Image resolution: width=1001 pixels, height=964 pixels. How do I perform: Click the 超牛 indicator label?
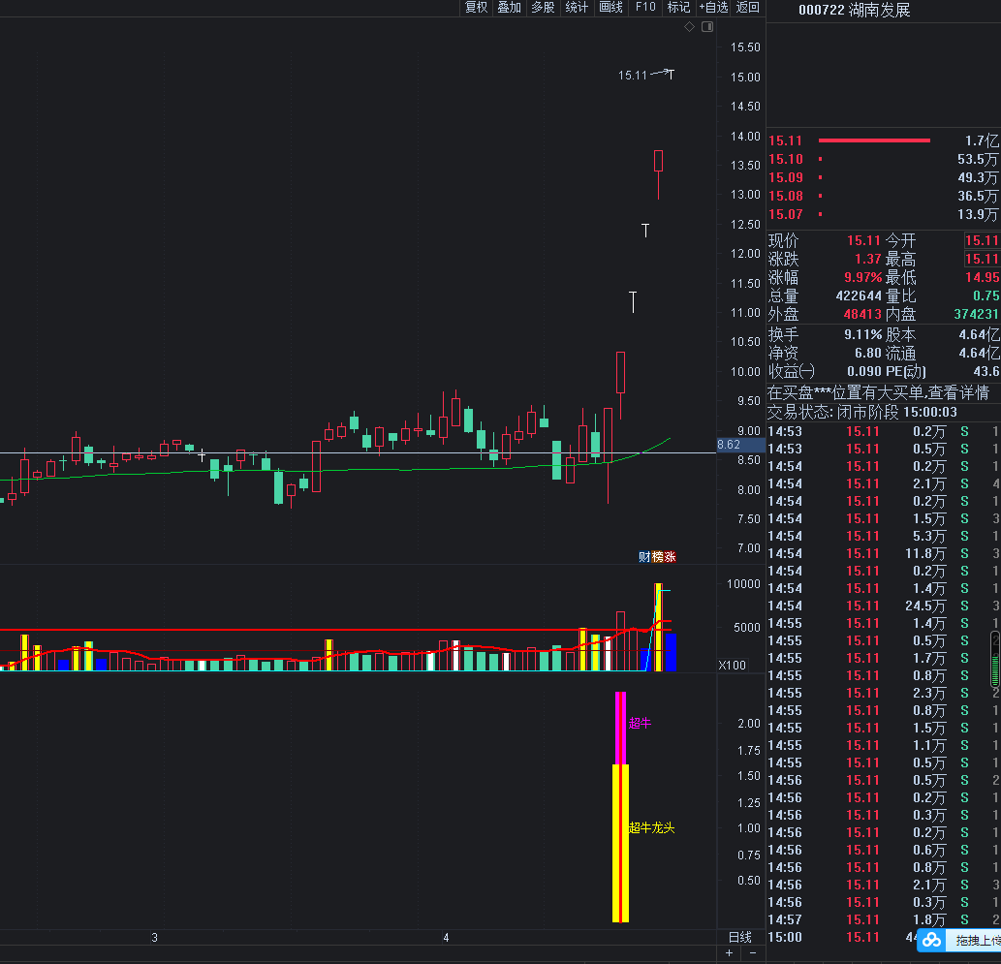(640, 723)
